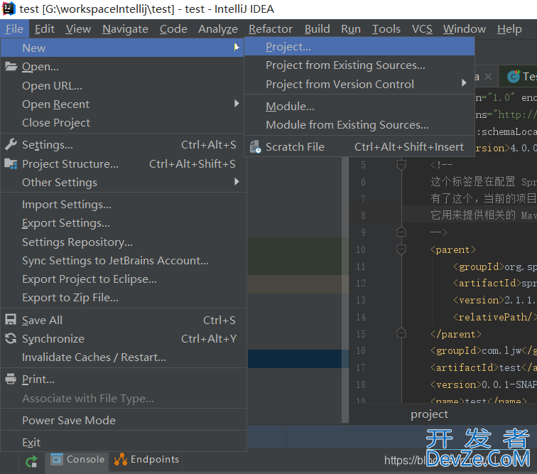The height and width of the screenshot is (474, 537).
Task: Collapse the parent tag fold on line 10
Action: click(x=401, y=249)
